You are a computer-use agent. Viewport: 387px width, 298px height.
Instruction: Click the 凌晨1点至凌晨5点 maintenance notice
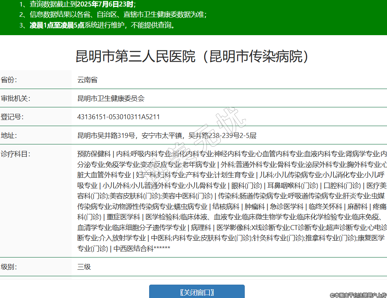(x=102, y=26)
